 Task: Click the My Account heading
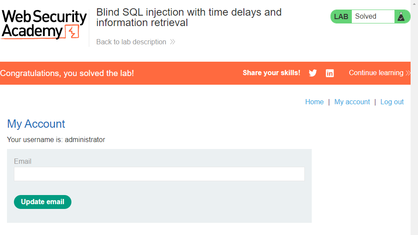[x=36, y=124]
